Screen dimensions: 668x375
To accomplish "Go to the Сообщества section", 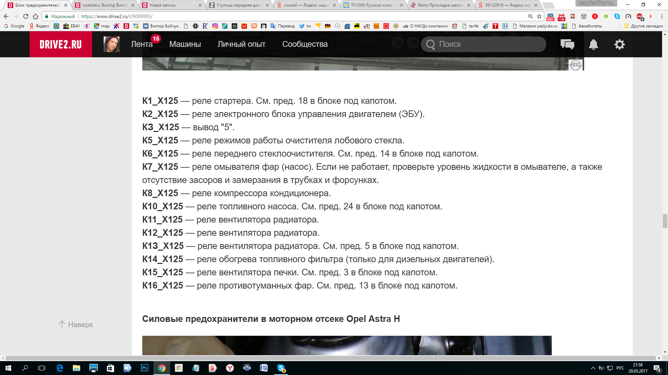I will pos(305,44).
